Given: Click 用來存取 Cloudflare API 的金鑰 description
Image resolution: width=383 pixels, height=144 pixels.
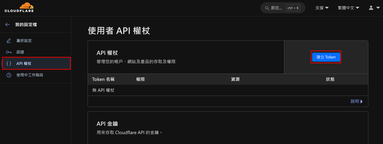Looking at the screenshot, I should (129, 133).
